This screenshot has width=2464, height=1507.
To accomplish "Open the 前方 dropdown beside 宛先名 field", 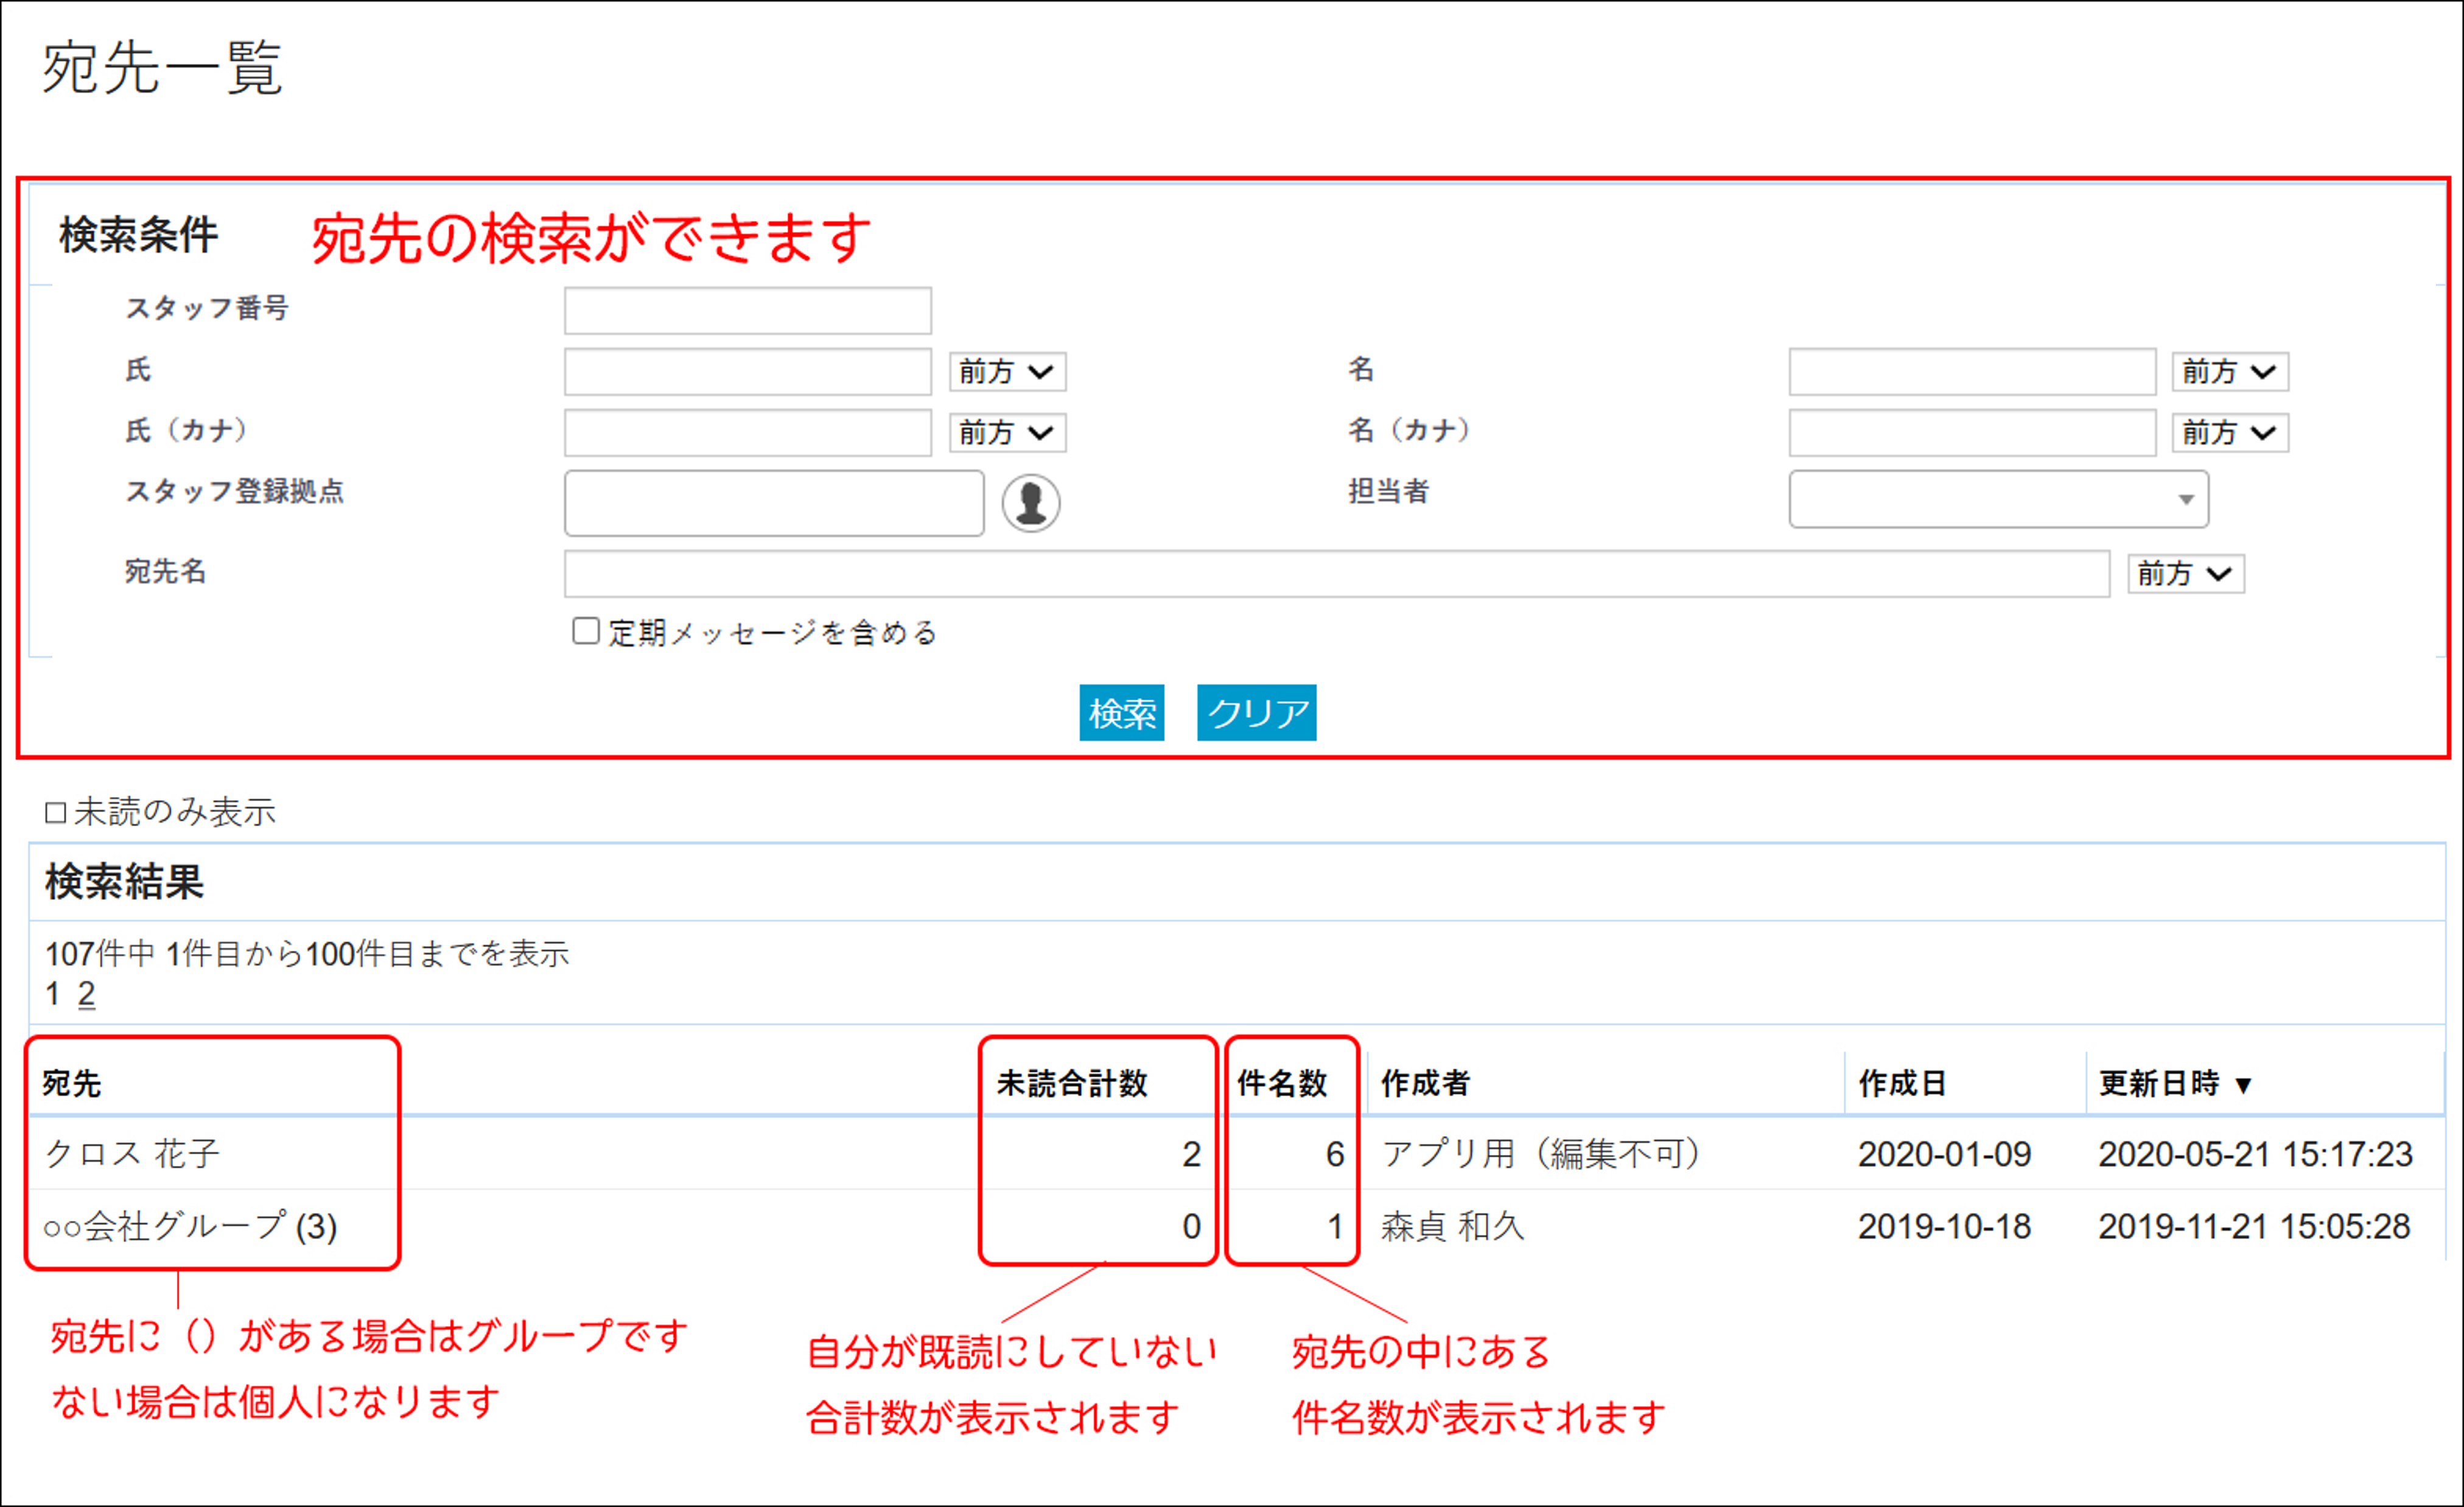I will click(x=2186, y=574).
